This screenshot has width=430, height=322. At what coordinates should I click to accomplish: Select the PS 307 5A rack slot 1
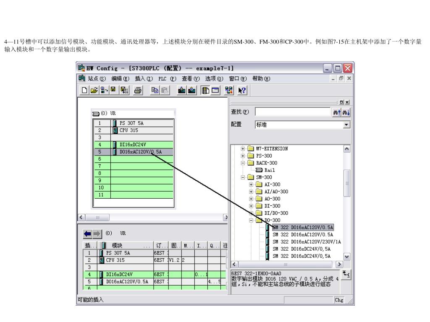[134, 123]
